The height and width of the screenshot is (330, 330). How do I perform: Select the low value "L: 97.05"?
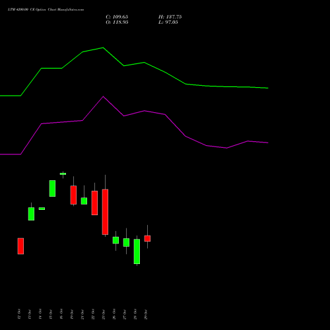[168, 22]
